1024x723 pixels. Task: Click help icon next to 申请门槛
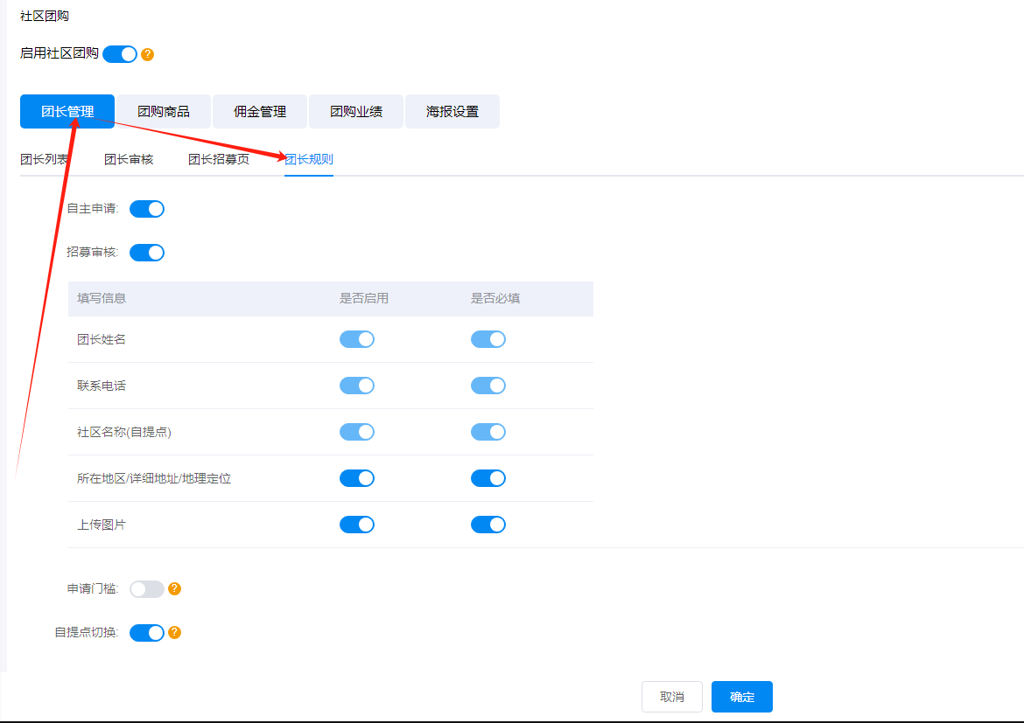pyautogui.click(x=175, y=589)
